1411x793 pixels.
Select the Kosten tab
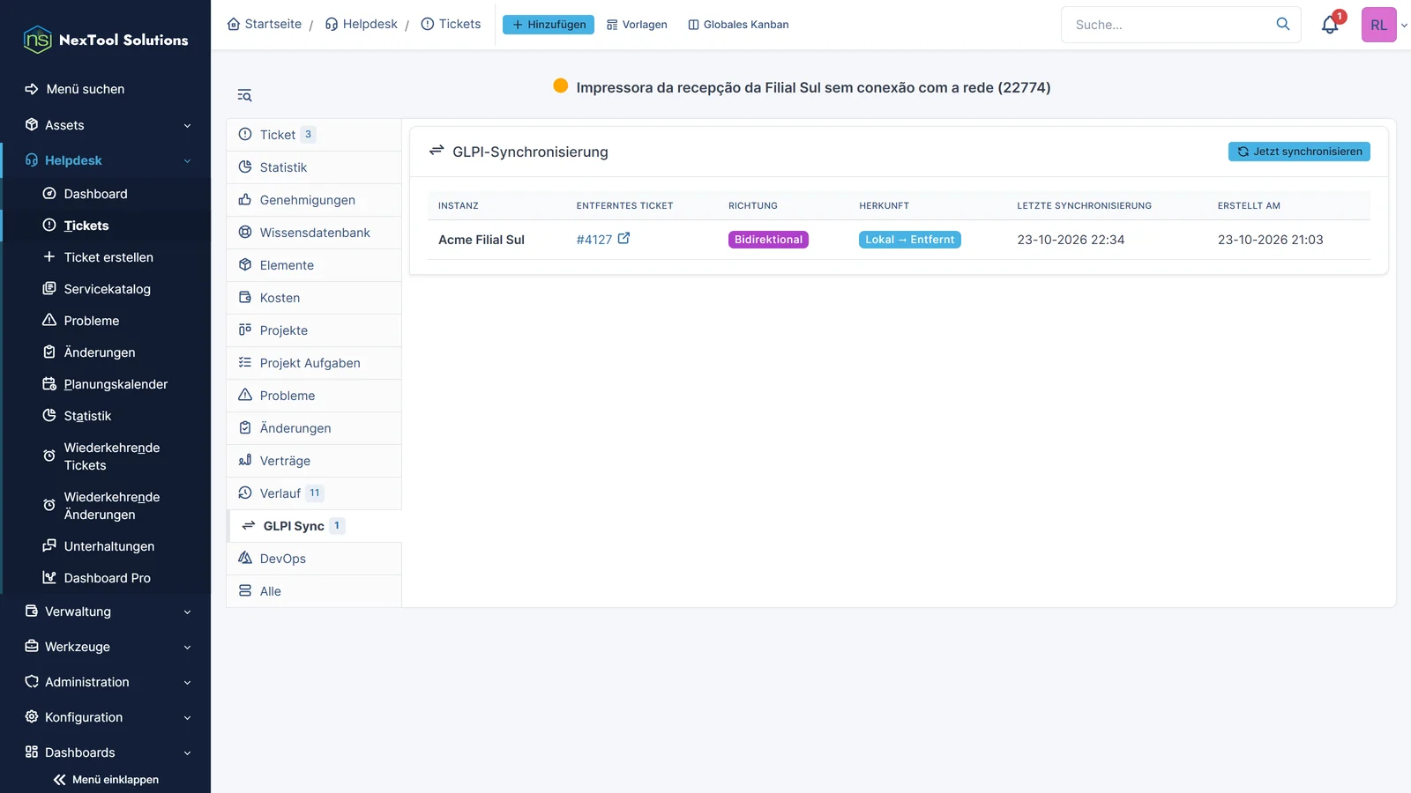[x=314, y=298]
